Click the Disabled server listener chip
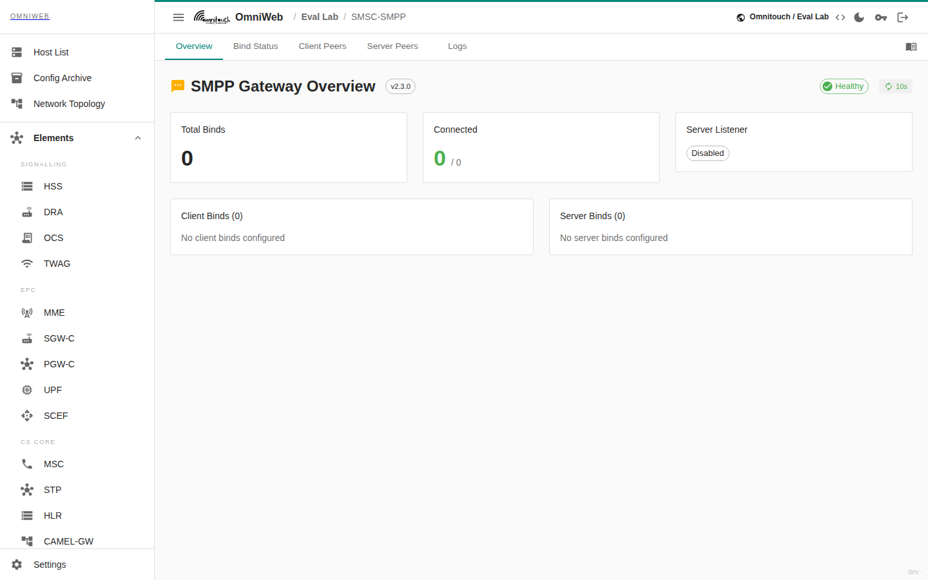This screenshot has width=928, height=580. [x=708, y=153]
